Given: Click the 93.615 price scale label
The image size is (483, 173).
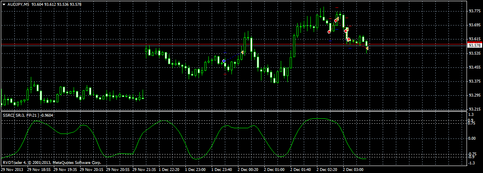Looking at the screenshot, I should point(474,39).
